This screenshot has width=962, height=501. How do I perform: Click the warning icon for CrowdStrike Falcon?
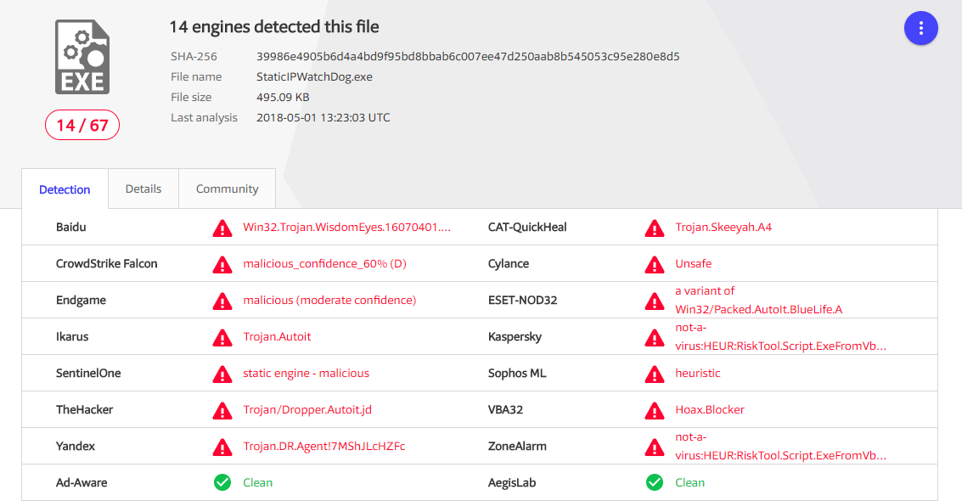[x=222, y=264]
